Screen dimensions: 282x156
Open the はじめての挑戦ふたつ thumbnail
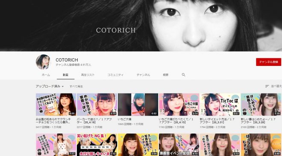(x=261, y=105)
